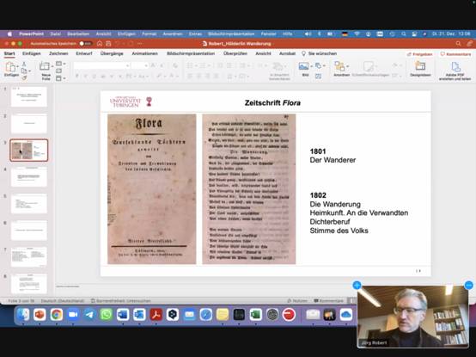The image size is (476, 357).
Task: Open Adobe Acrobat from the dock
Action: pos(156,315)
